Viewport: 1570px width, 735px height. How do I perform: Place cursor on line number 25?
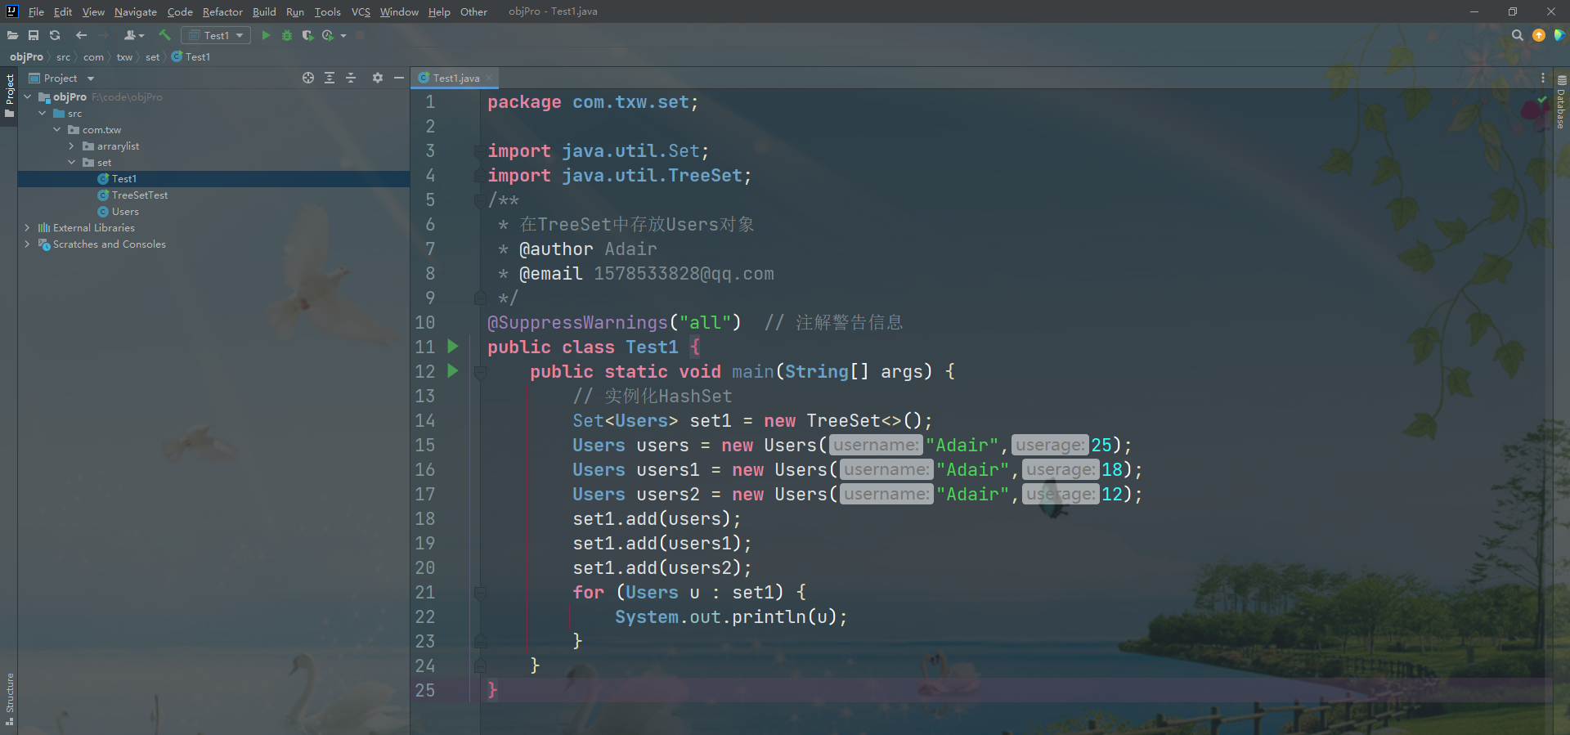click(x=425, y=690)
